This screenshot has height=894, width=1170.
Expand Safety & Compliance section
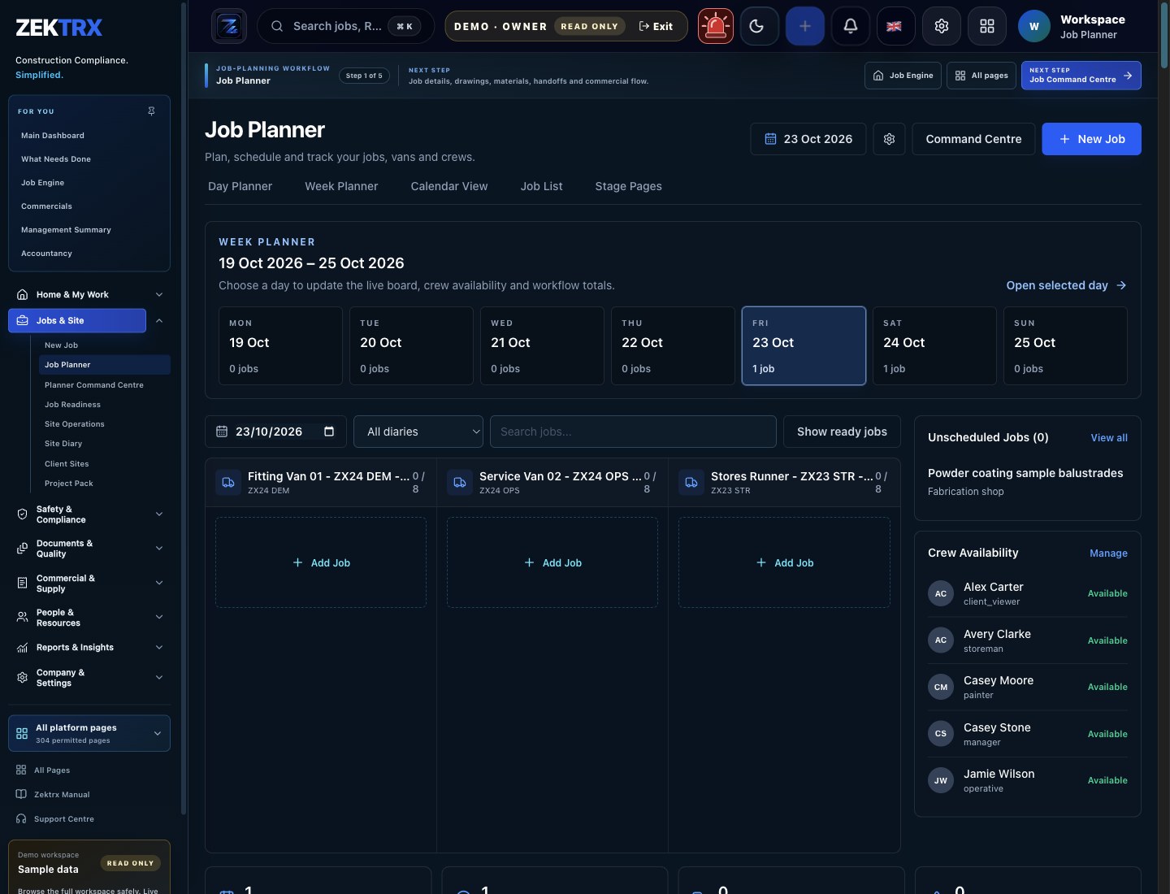pos(89,514)
